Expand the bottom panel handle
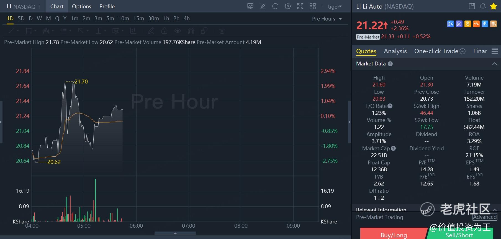The height and width of the screenshot is (239, 501). click(175, 233)
